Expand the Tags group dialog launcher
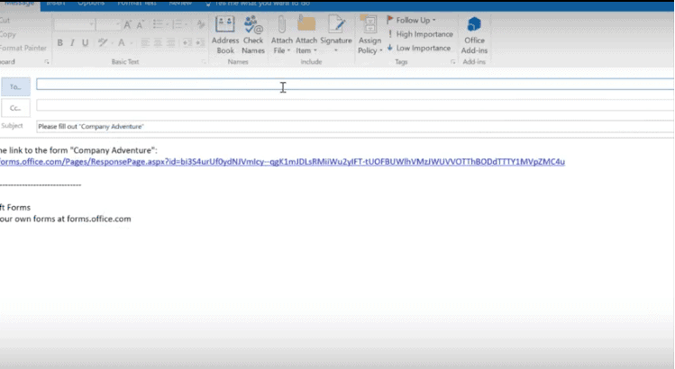 click(x=452, y=62)
